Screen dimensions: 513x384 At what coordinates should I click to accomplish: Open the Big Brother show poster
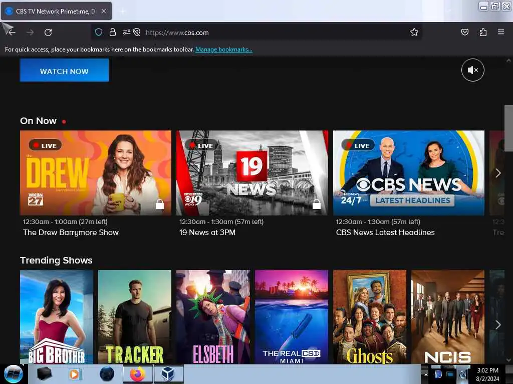coord(56,316)
